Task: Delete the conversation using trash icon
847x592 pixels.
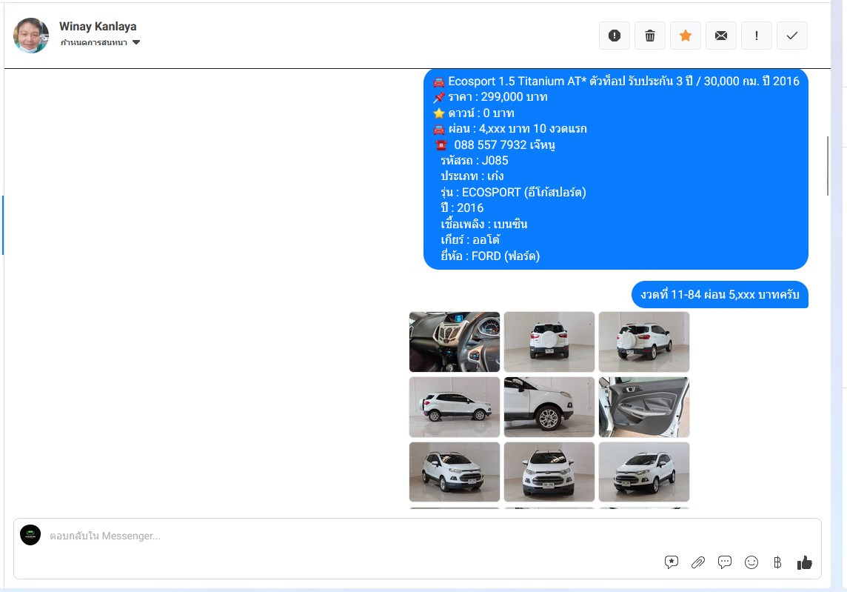Action: click(x=650, y=36)
